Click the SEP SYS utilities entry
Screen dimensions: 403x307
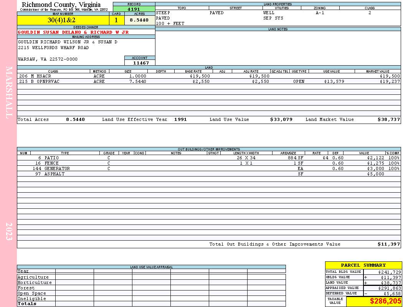[273, 18]
